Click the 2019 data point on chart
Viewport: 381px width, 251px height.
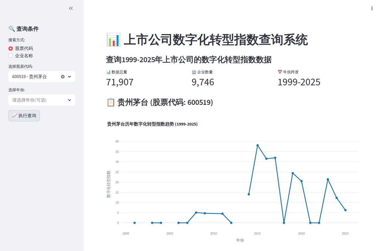pos(293,173)
